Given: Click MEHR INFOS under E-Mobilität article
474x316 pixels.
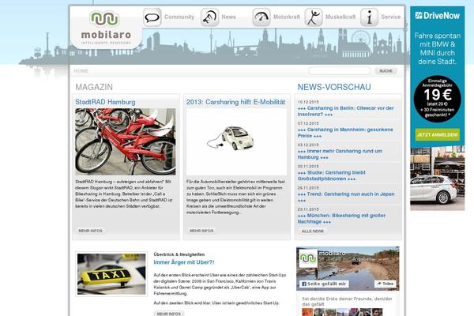Looking at the screenshot, I should pyautogui.click(x=201, y=231).
